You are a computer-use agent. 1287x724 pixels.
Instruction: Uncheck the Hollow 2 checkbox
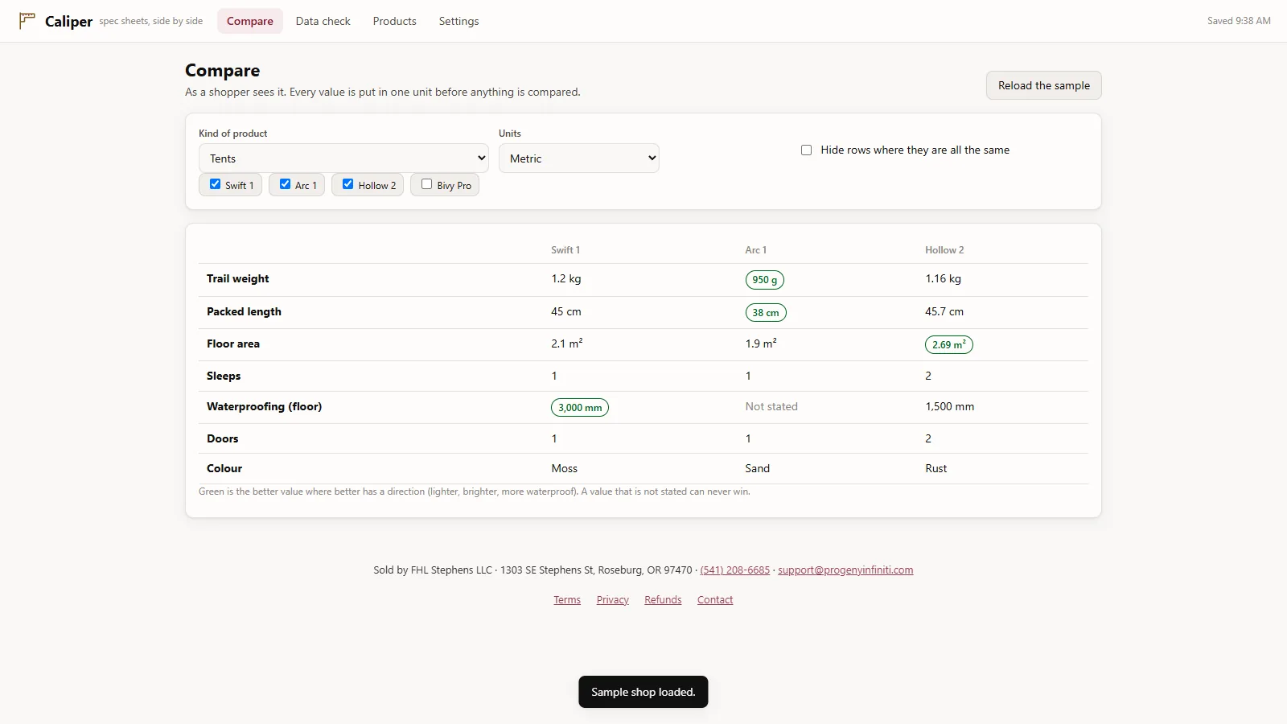[x=347, y=184]
